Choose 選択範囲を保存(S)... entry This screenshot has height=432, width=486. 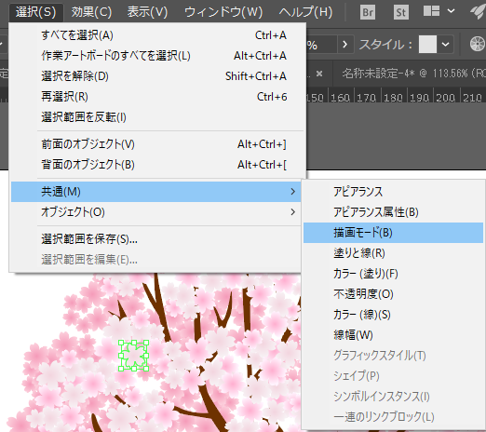tap(155, 239)
